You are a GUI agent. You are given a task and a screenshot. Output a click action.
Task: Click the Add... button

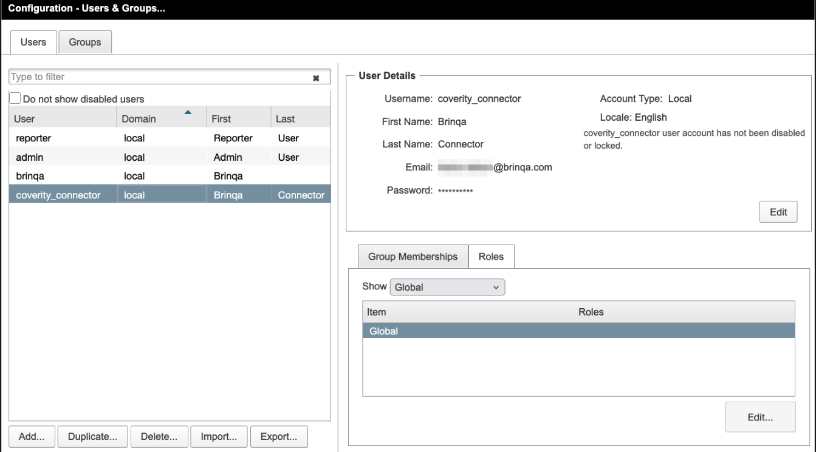point(32,436)
